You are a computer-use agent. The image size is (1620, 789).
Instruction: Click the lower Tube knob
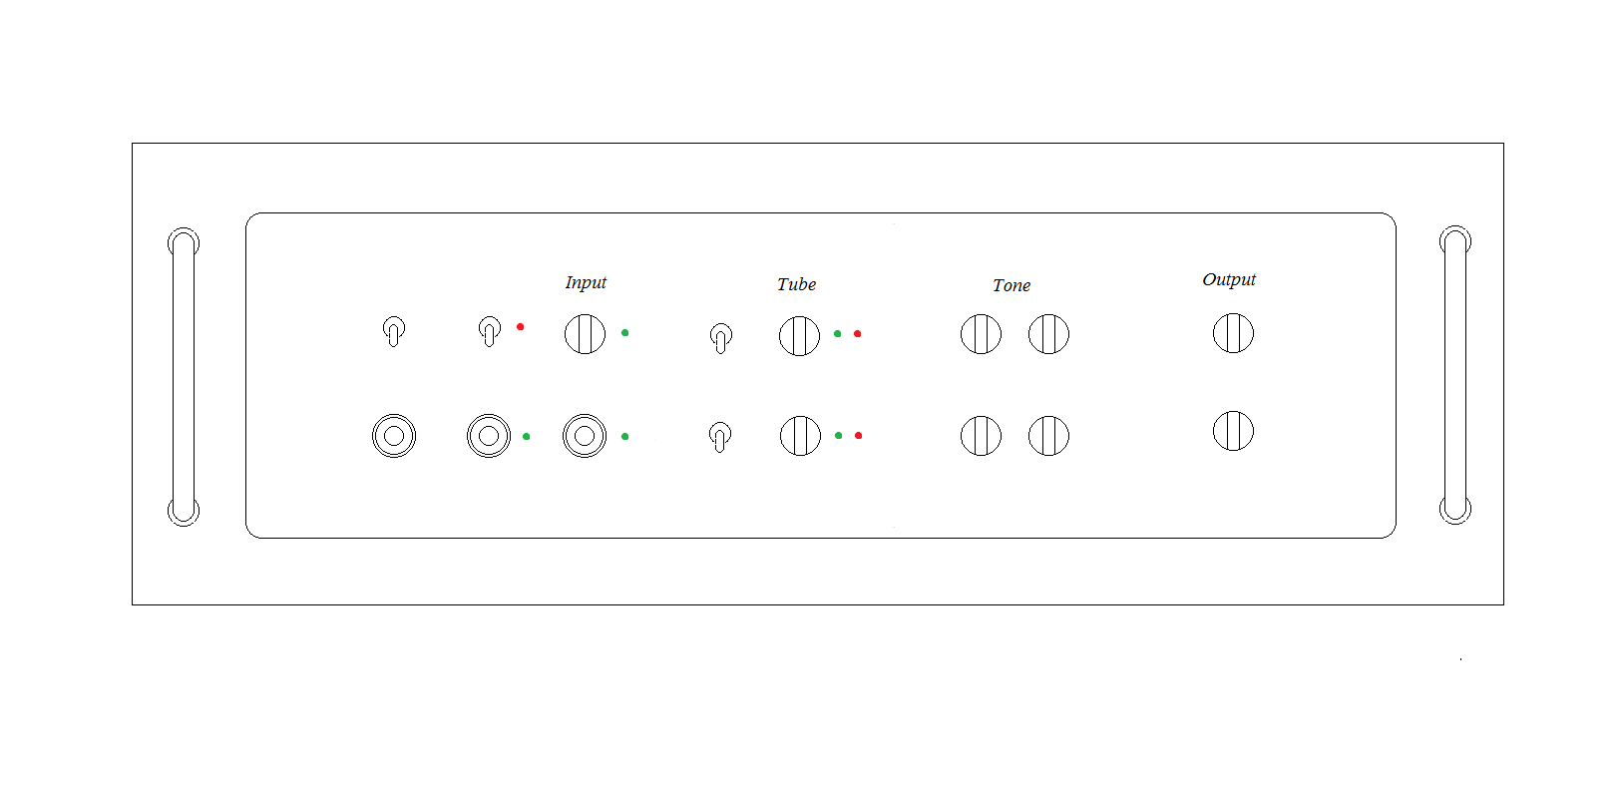pos(800,435)
